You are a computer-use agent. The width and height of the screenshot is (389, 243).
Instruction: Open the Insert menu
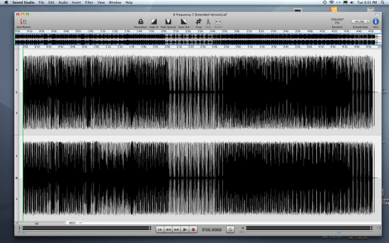tap(76, 3)
